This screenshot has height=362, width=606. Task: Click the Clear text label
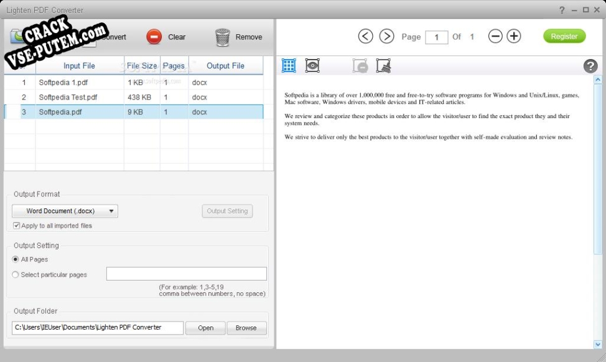[177, 37]
